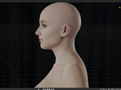Jump to the start frame of timeline
Image resolution: width=121 pixels, height=90 pixels.
43,89
